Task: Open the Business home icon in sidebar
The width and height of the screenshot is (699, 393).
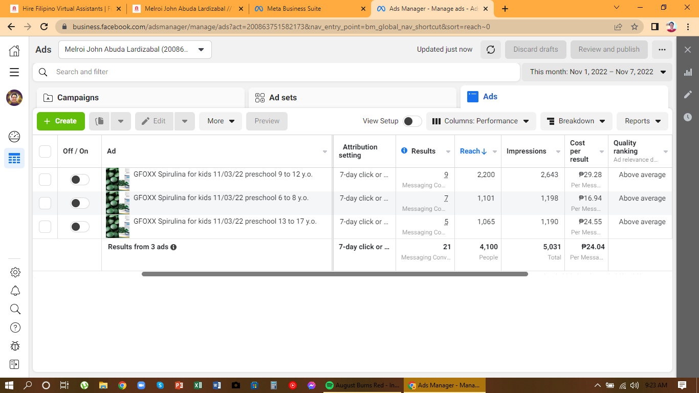Action: coord(14,50)
